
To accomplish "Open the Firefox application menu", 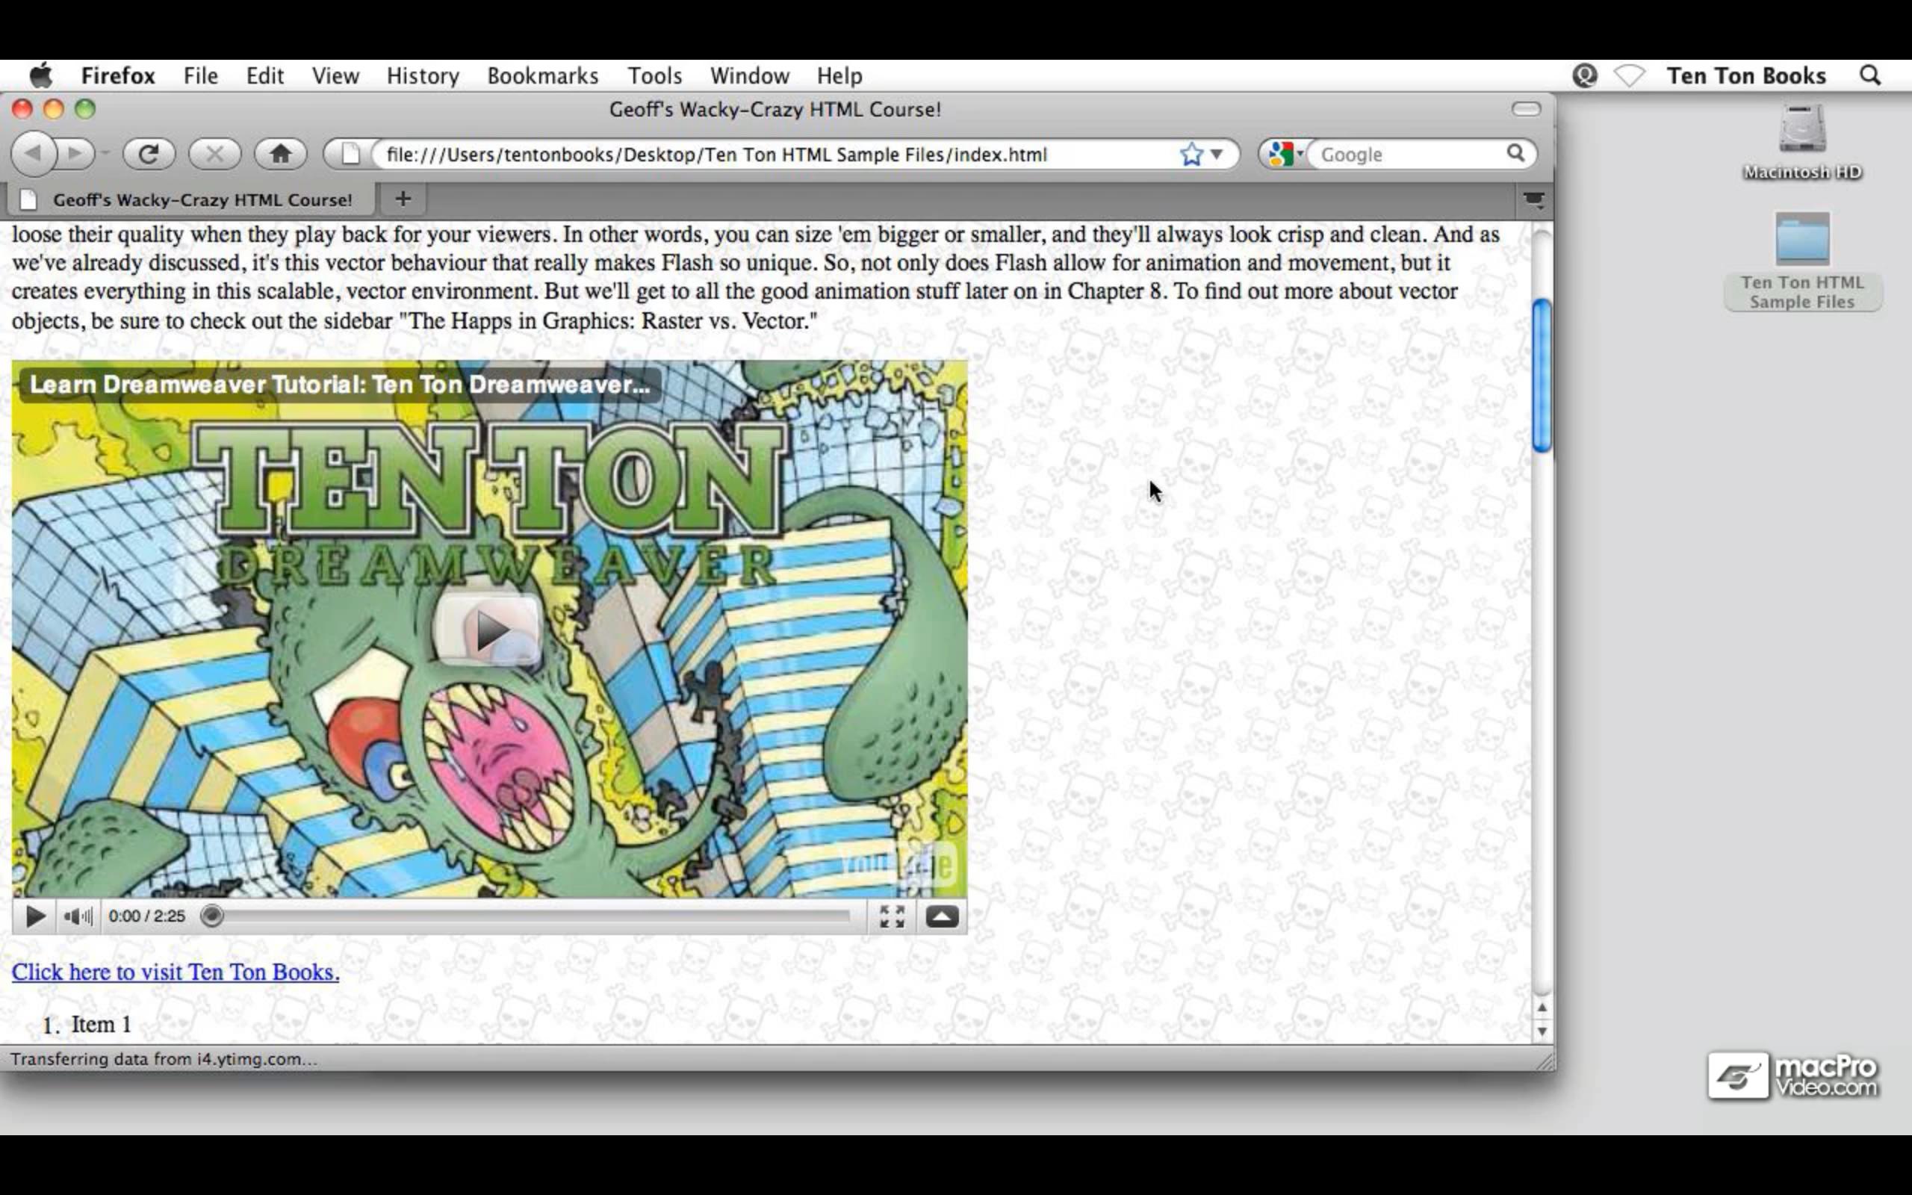I will pos(118,76).
